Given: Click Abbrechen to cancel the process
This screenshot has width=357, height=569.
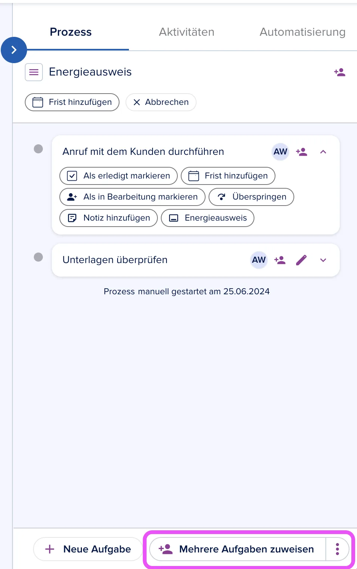Looking at the screenshot, I should 161,102.
